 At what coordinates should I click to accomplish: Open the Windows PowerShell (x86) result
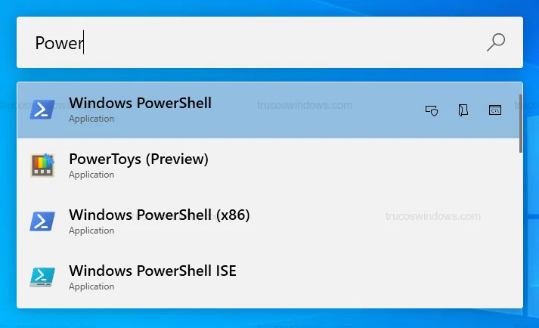click(159, 215)
